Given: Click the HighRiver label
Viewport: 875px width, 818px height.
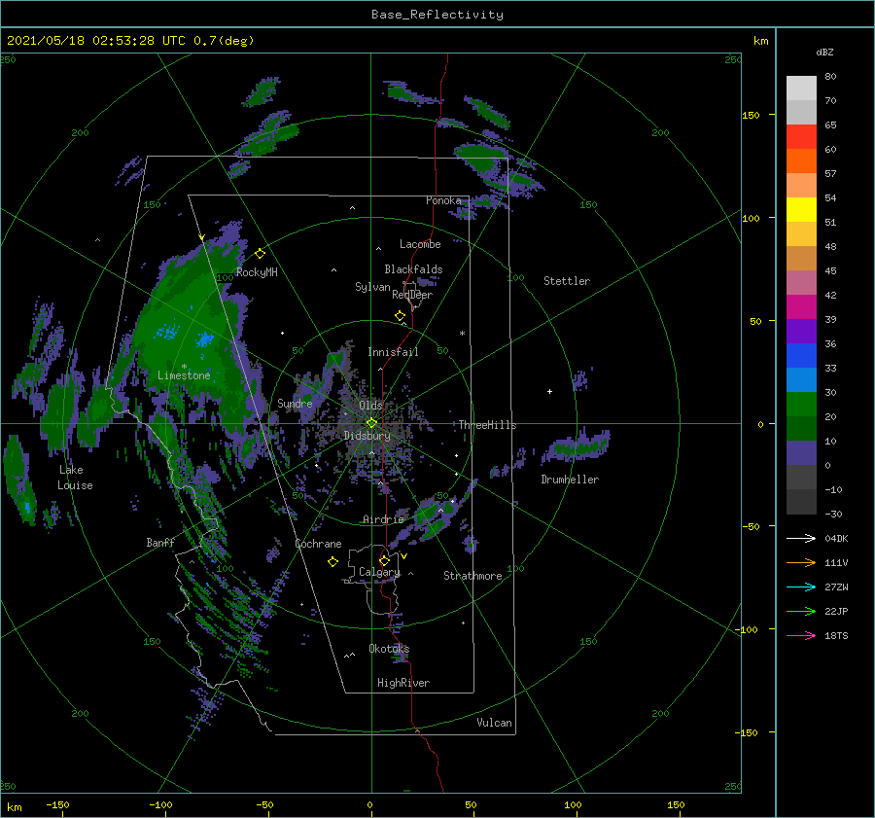Looking at the screenshot, I should point(403,683).
